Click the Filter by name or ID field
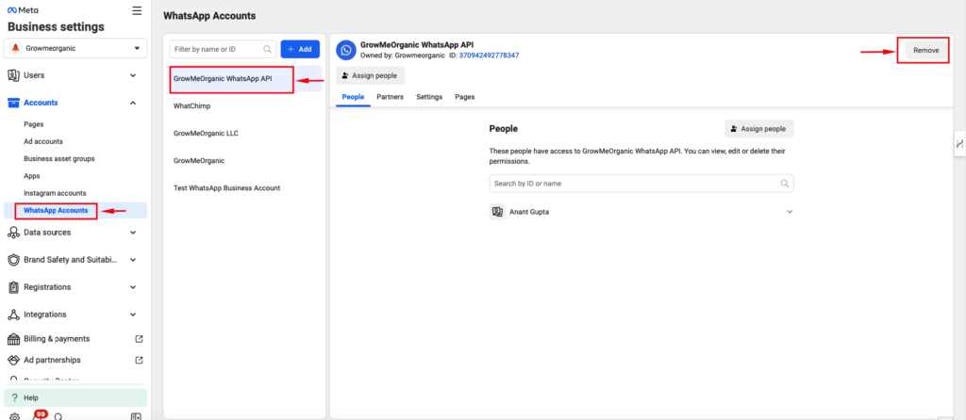966x420 pixels. pos(223,49)
